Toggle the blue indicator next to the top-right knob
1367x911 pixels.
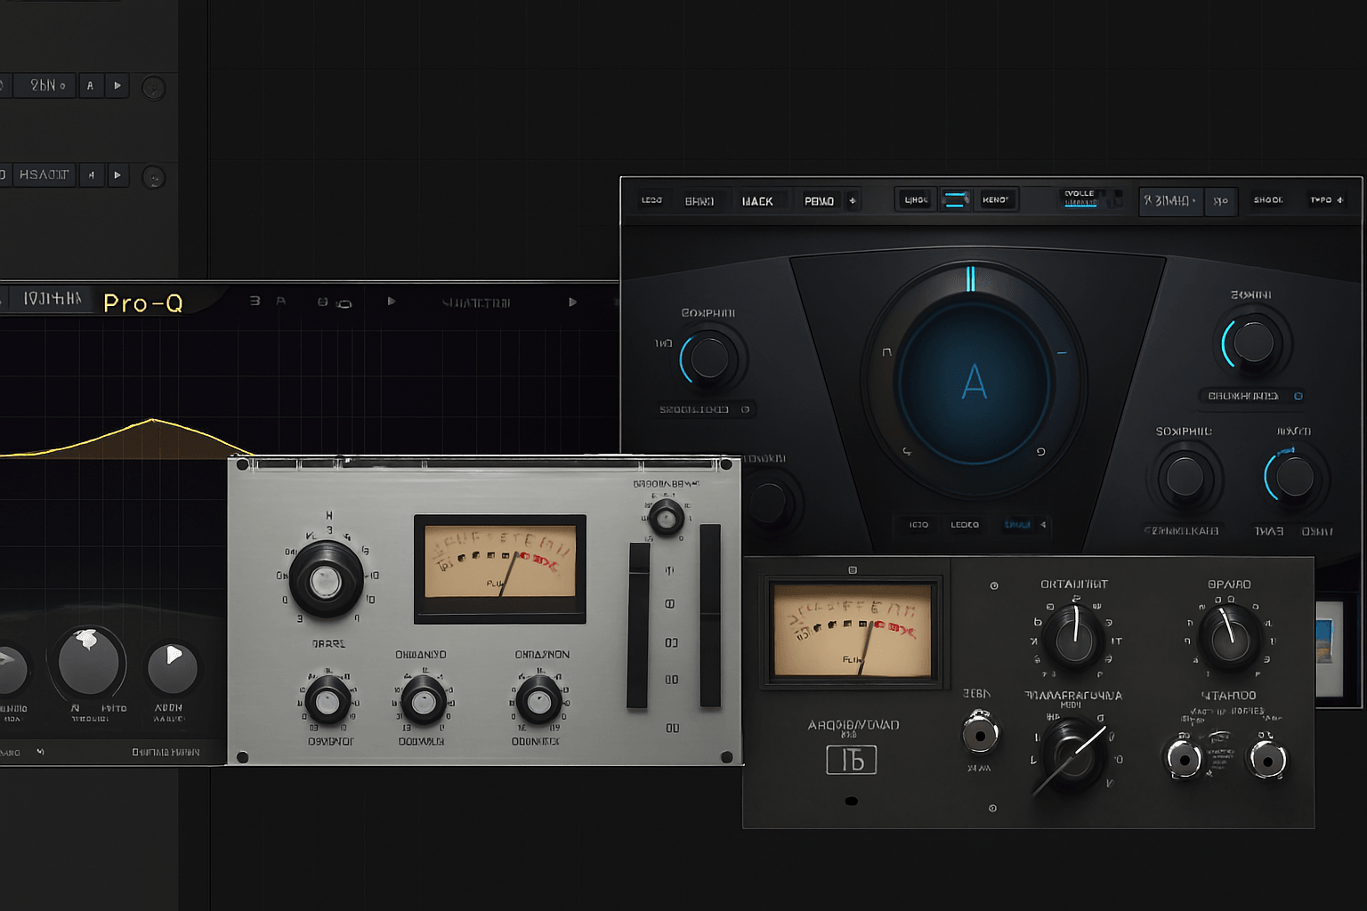1299,395
